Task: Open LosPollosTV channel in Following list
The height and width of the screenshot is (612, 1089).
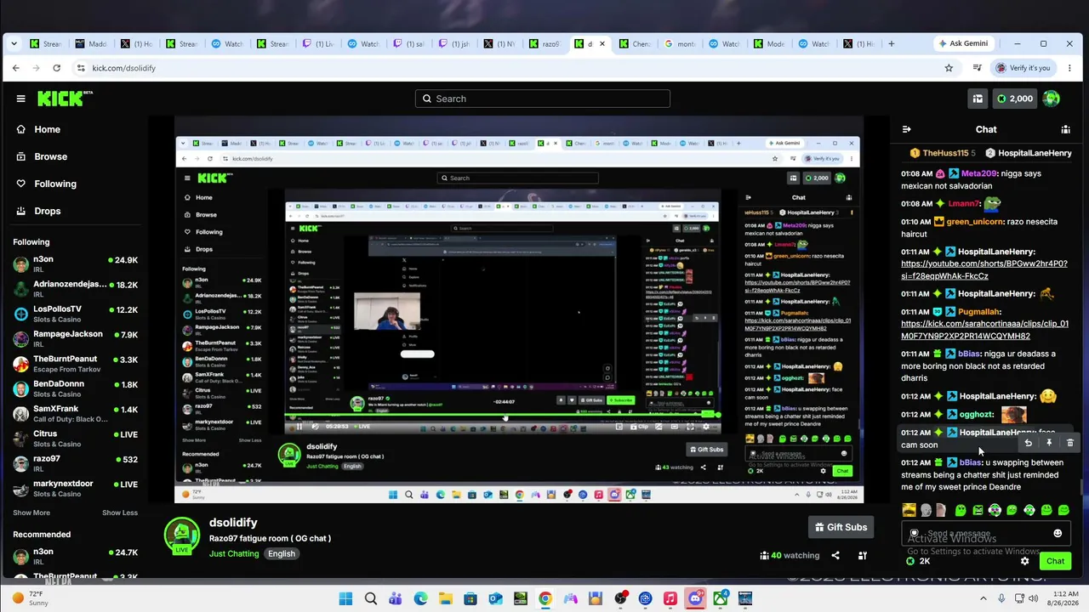Action: pyautogui.click(x=75, y=313)
